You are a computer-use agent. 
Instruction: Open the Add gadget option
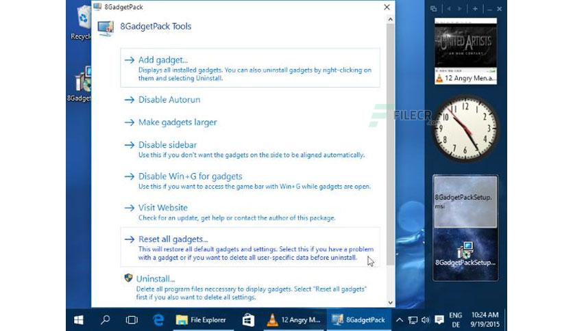click(250, 68)
